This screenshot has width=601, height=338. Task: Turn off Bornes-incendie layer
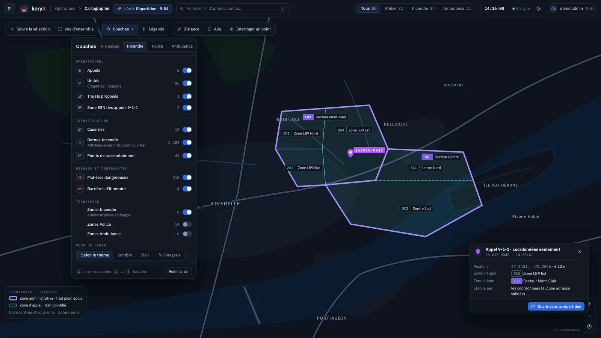[187, 142]
